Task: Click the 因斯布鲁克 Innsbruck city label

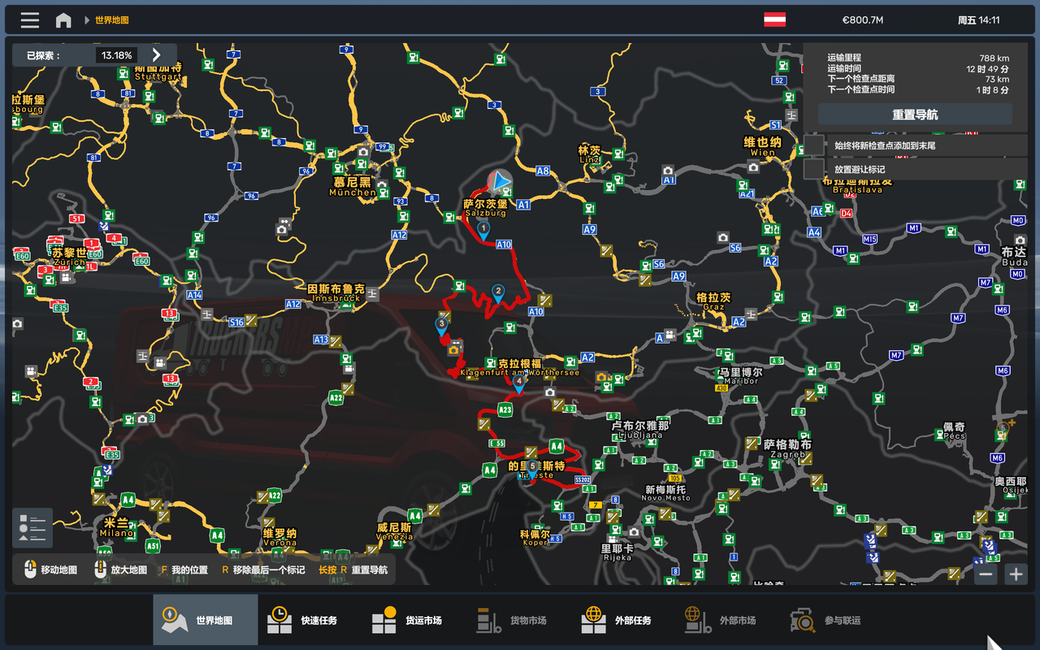Action: coord(336,293)
